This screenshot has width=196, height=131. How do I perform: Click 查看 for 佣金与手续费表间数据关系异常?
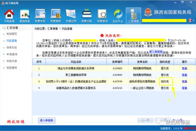pyautogui.click(x=184, y=68)
